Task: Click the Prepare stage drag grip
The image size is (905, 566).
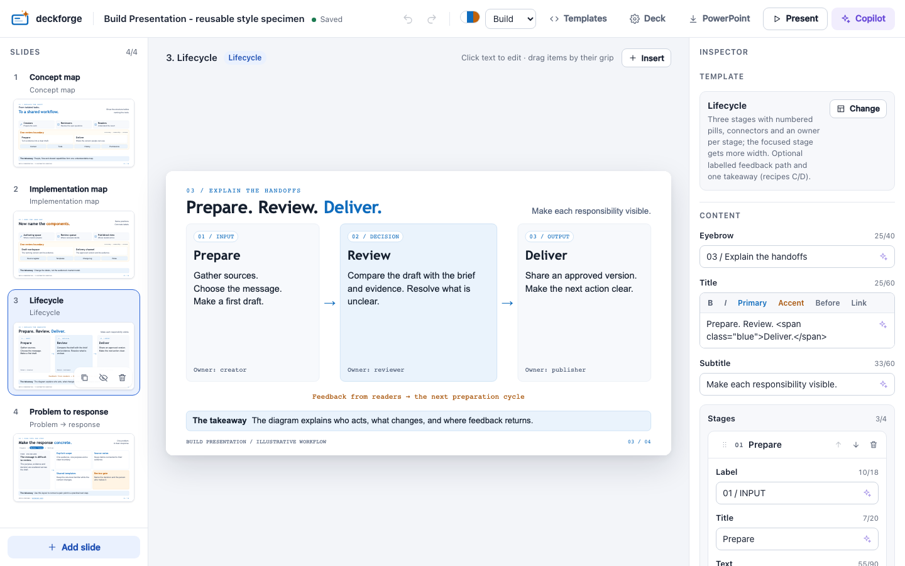Action: click(724, 445)
